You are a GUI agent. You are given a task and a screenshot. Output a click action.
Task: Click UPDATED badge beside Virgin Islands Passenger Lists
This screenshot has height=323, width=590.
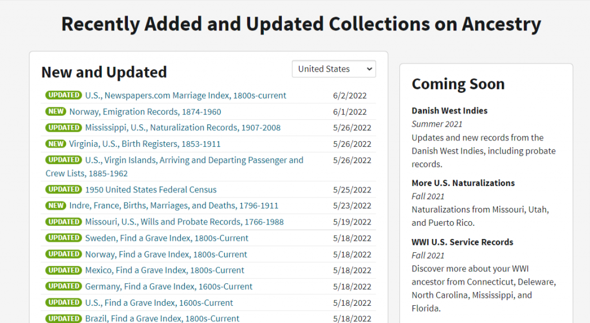click(x=63, y=160)
